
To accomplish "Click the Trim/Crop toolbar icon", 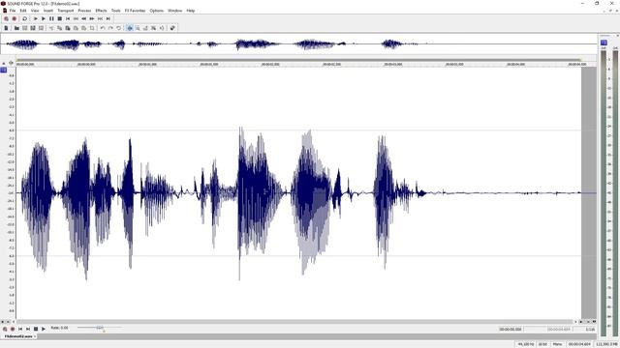I will [x=92, y=28].
